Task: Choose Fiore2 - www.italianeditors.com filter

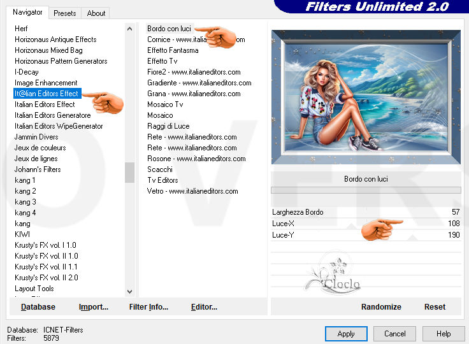Action: coord(194,72)
